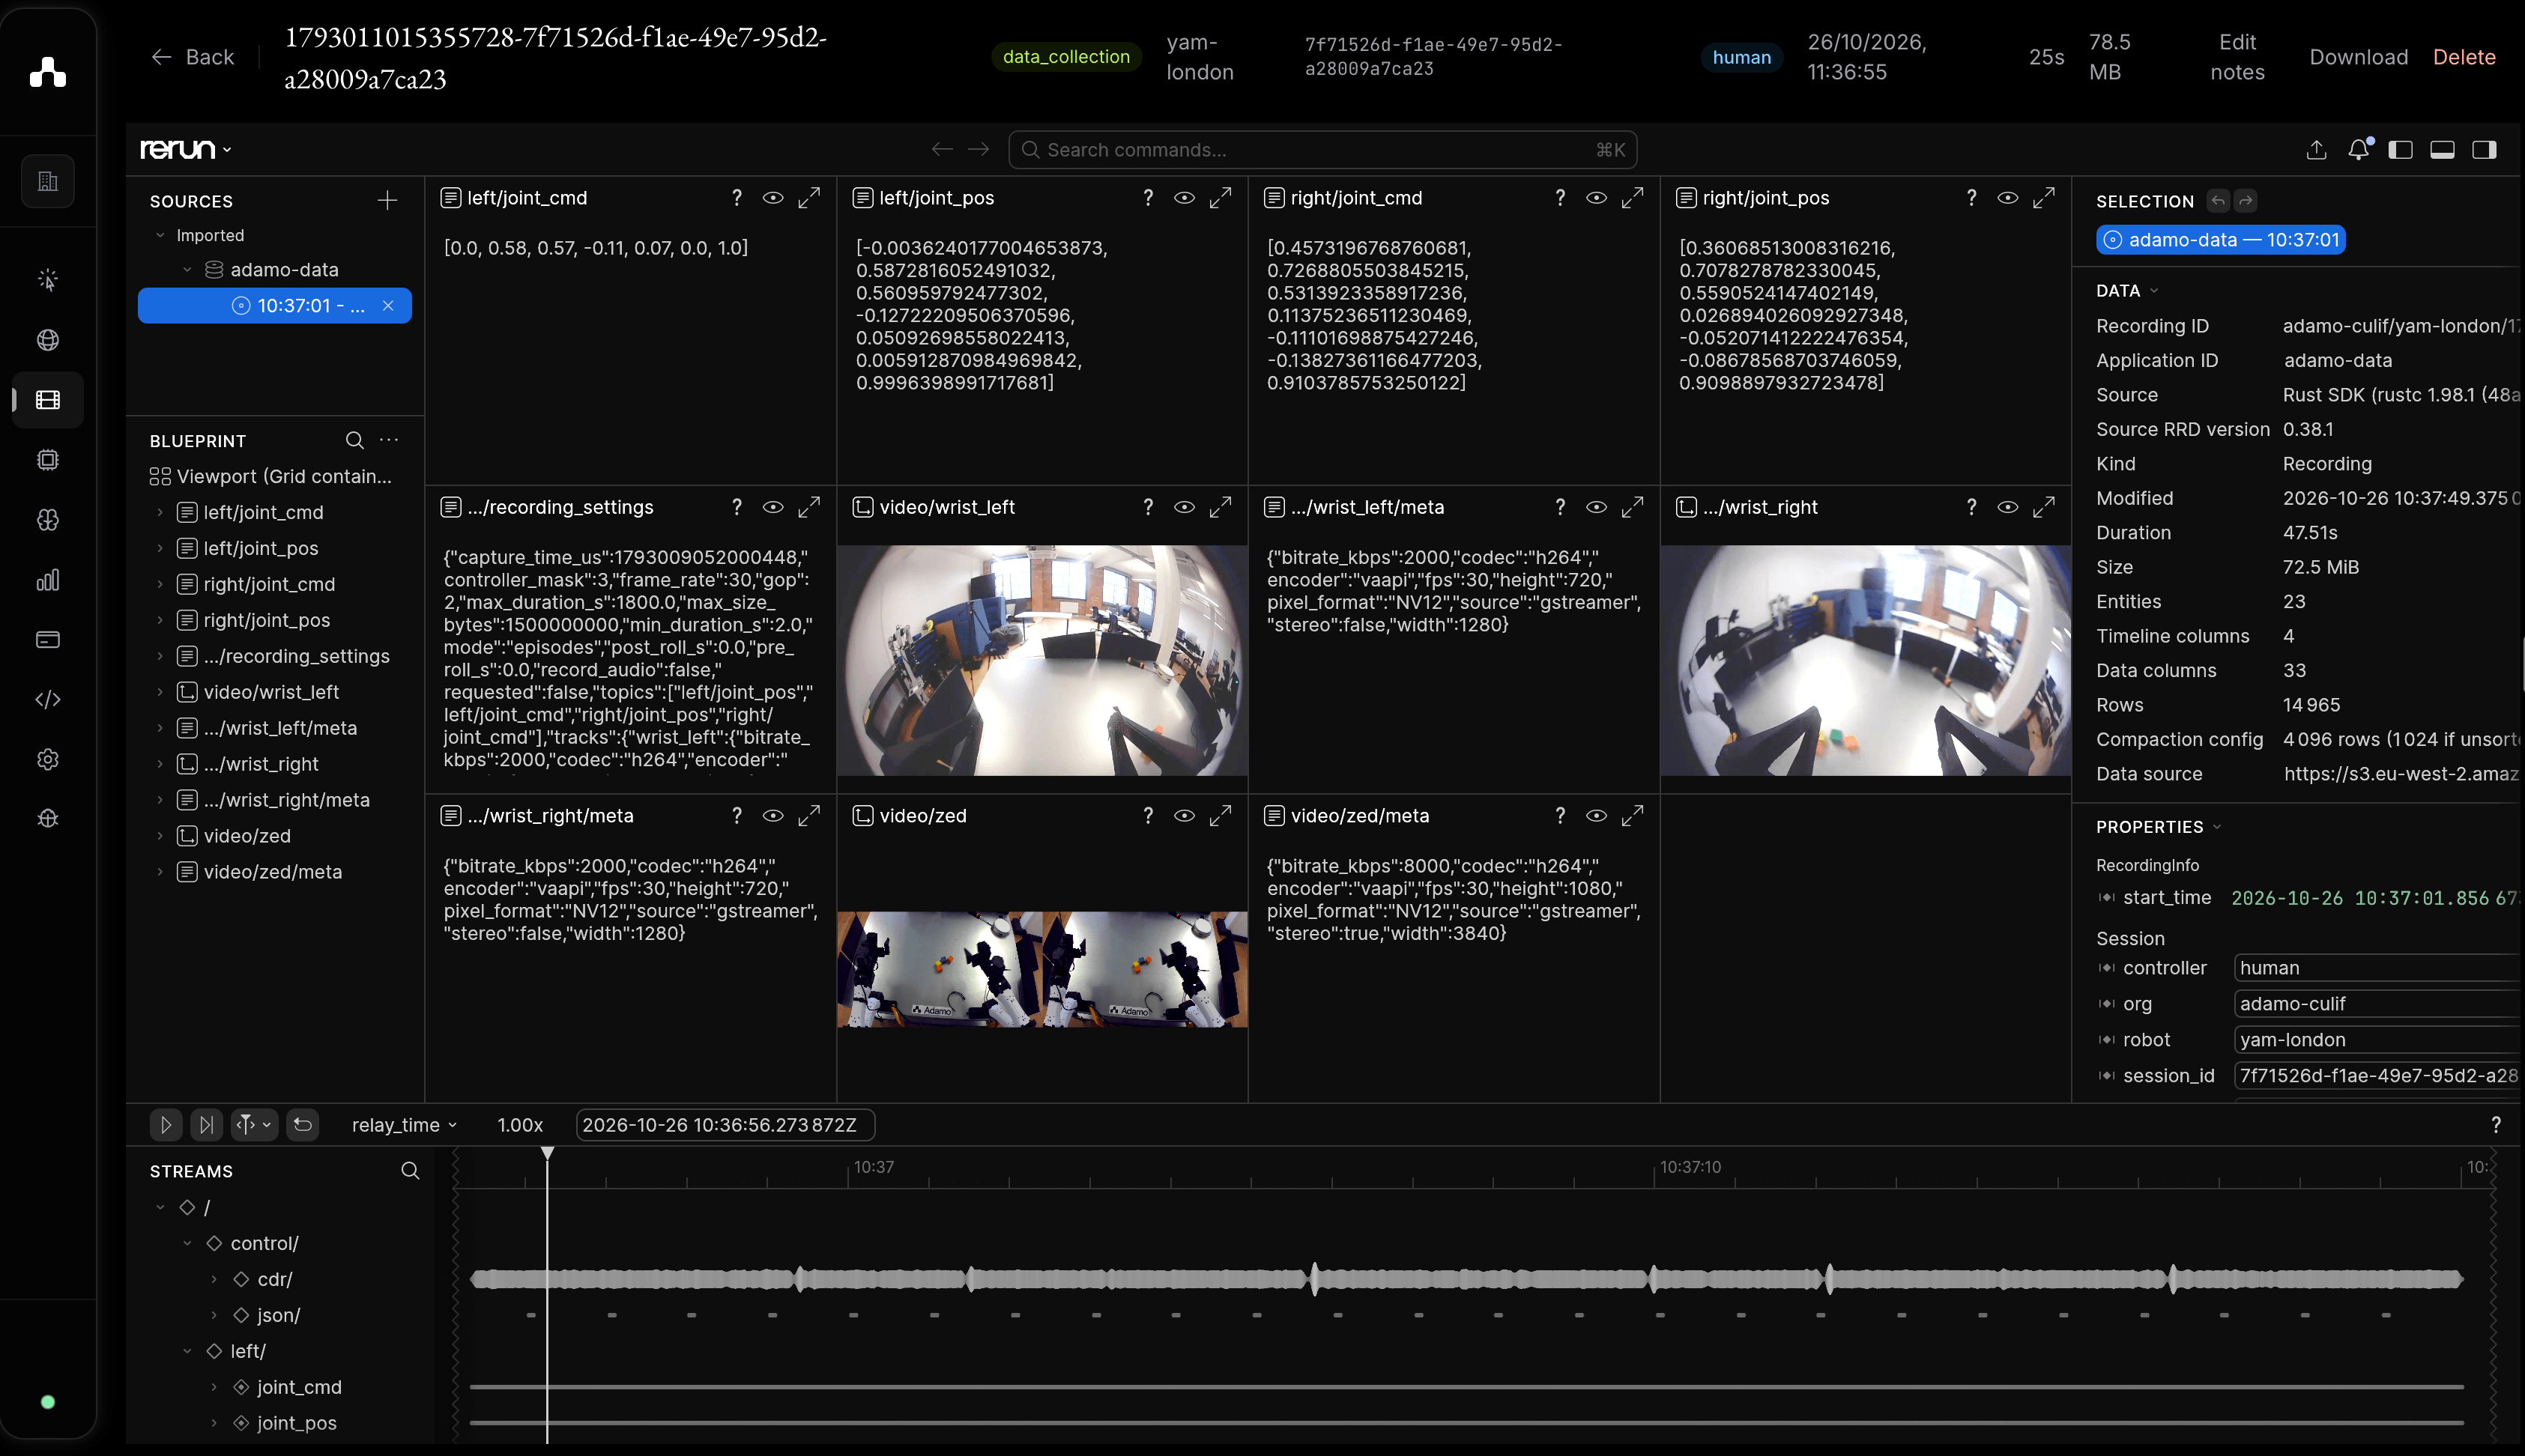The width and height of the screenshot is (2525, 1456).
Task: Download the recording
Action: pos(2358,57)
